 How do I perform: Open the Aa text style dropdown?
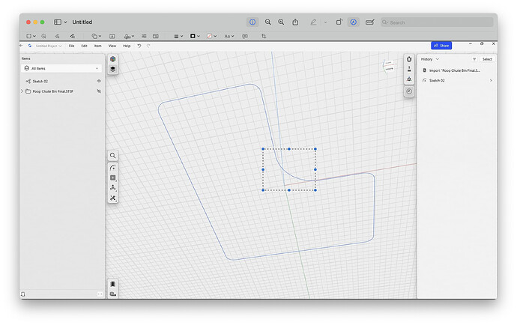pyautogui.click(x=229, y=36)
